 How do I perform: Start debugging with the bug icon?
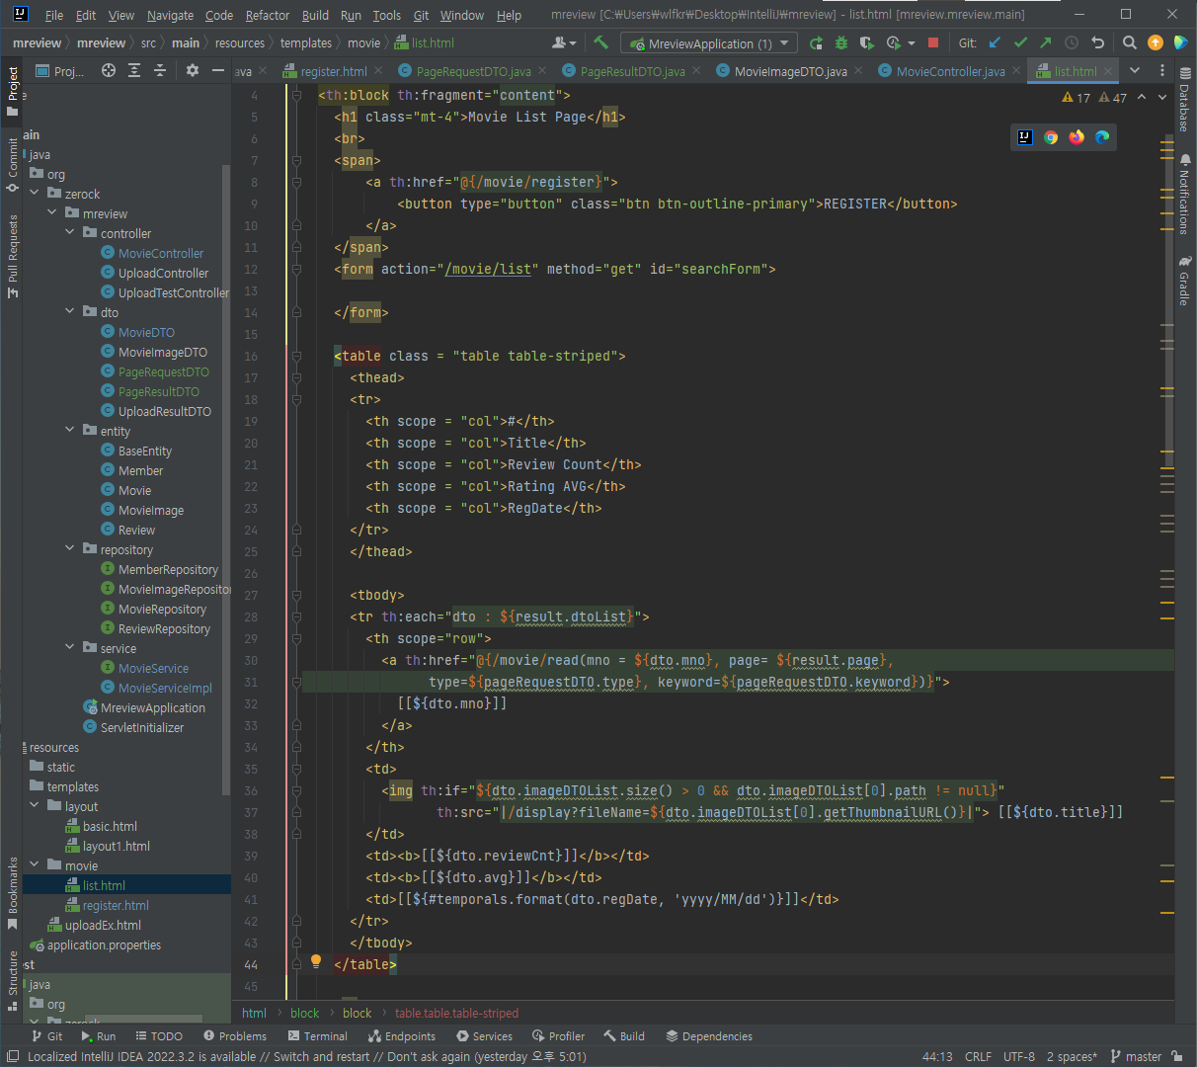coord(841,42)
